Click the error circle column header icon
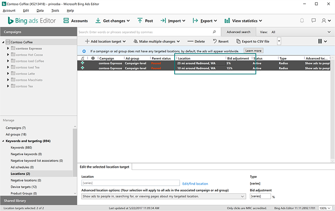The width and height of the screenshot is (335, 211). coord(93,58)
